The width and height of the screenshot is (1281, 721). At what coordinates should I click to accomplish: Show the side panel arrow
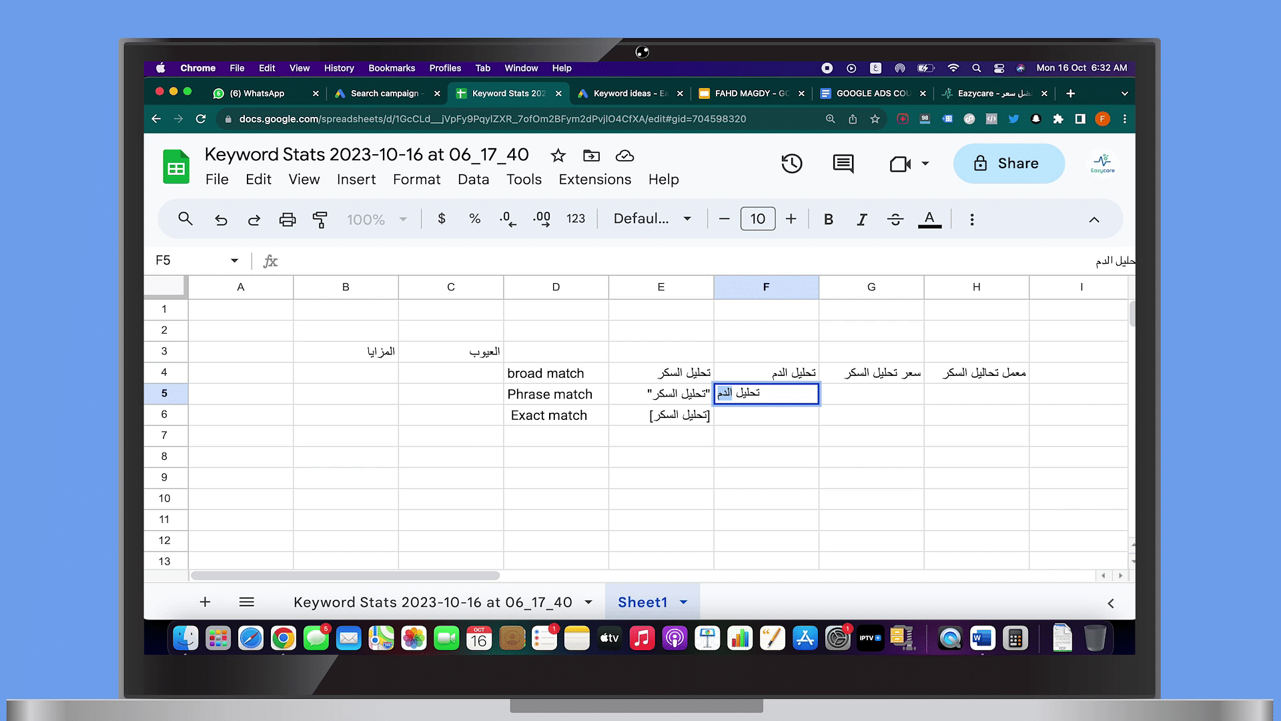tap(1111, 604)
